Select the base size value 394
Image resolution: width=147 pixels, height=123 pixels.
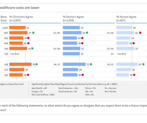tap(6, 43)
